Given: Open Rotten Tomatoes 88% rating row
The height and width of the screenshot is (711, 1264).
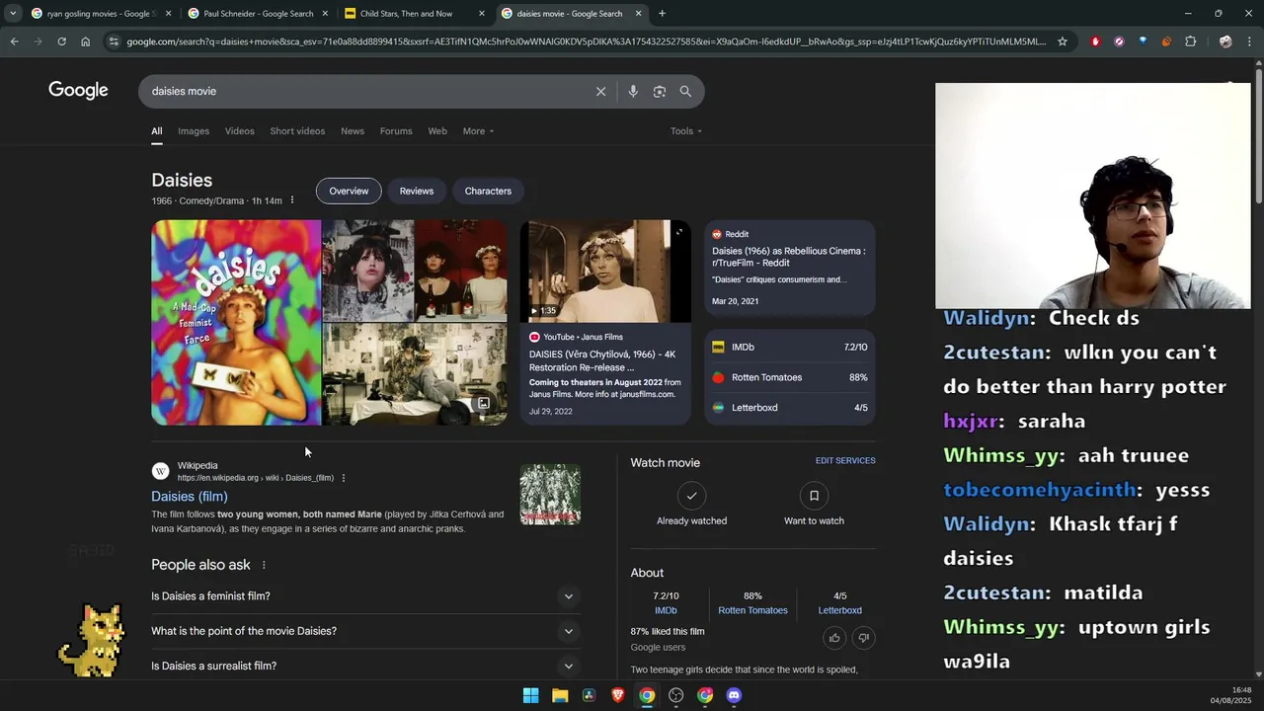Looking at the screenshot, I should tap(790, 377).
